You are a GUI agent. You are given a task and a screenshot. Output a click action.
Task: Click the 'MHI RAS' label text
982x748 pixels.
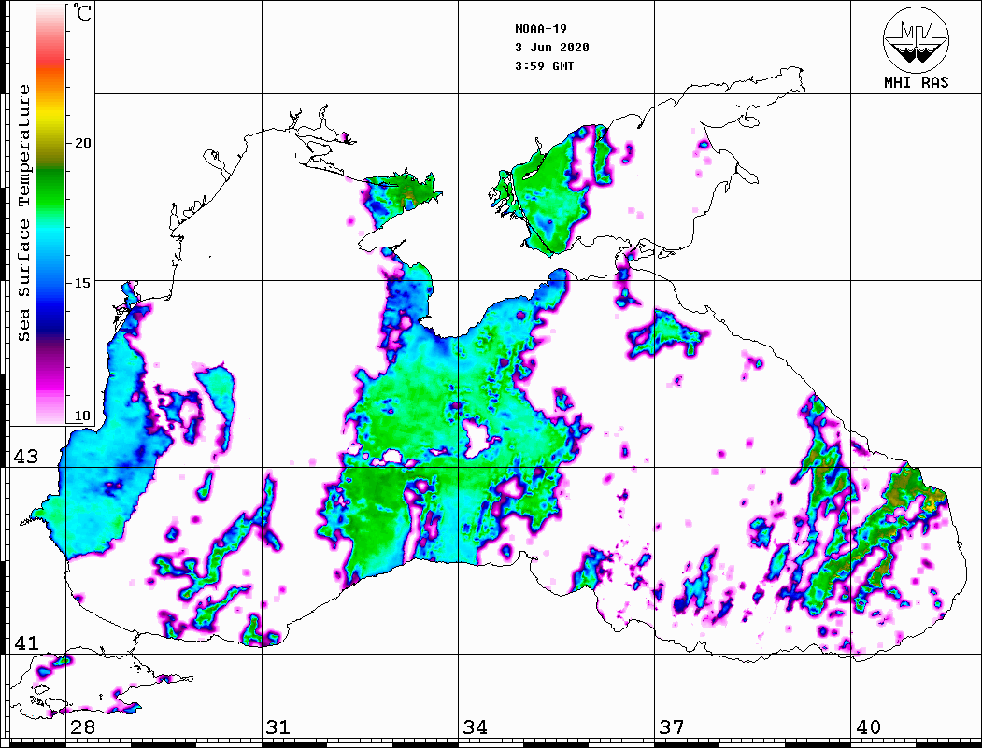click(x=917, y=82)
